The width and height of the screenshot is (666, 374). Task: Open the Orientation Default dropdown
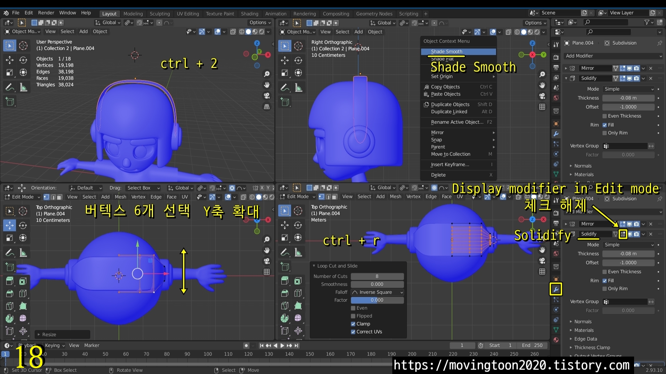(x=86, y=188)
